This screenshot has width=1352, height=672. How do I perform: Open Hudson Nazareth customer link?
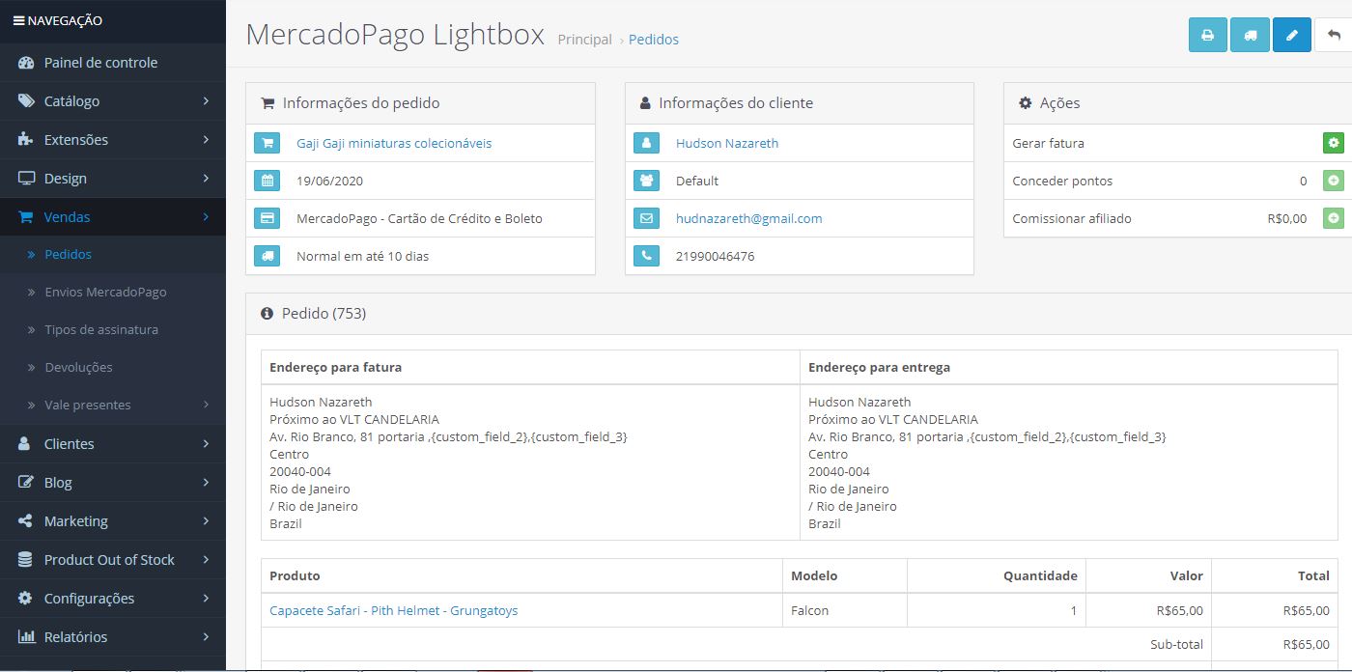click(727, 143)
